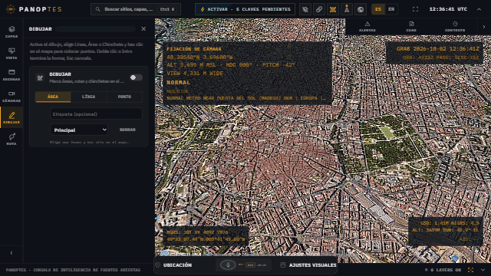Switch language to EN

[391, 9]
